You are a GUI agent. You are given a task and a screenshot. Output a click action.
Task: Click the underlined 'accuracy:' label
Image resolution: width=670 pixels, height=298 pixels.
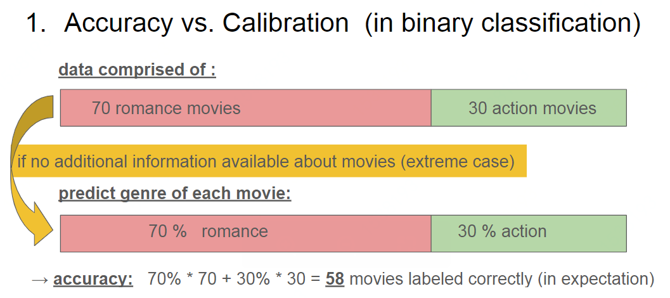click(x=93, y=279)
